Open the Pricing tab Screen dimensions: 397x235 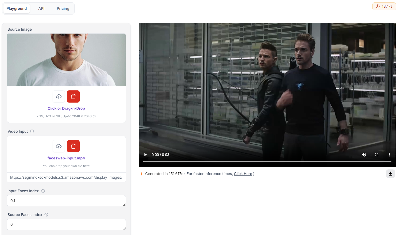point(63,8)
